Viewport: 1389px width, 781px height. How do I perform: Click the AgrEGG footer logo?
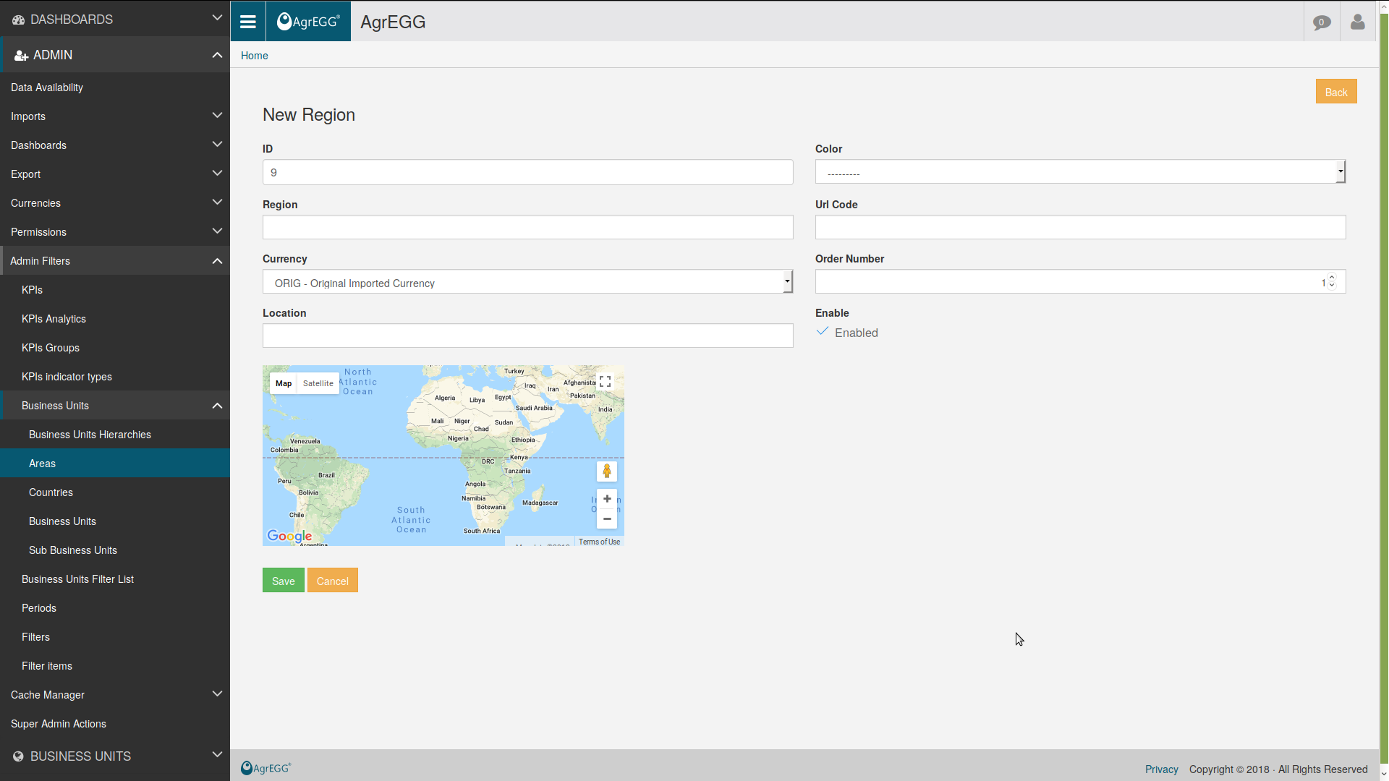pyautogui.click(x=266, y=768)
